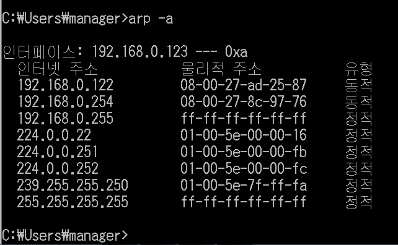Click MAC address 01-00-5e-00-00-fc
Screen dimensions: 398x245
(x=244, y=168)
